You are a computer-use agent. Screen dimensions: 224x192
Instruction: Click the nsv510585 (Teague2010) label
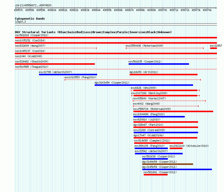pos(32,67)
